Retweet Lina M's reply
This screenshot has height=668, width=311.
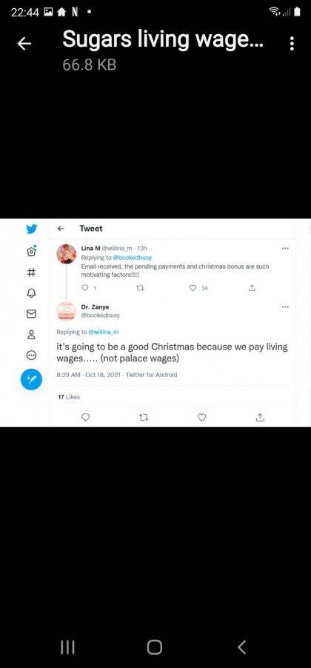click(141, 289)
